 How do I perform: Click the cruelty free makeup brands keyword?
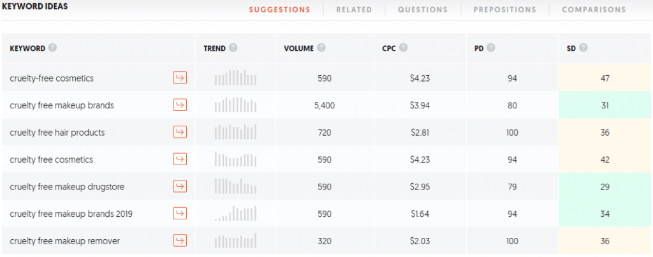pos(62,105)
